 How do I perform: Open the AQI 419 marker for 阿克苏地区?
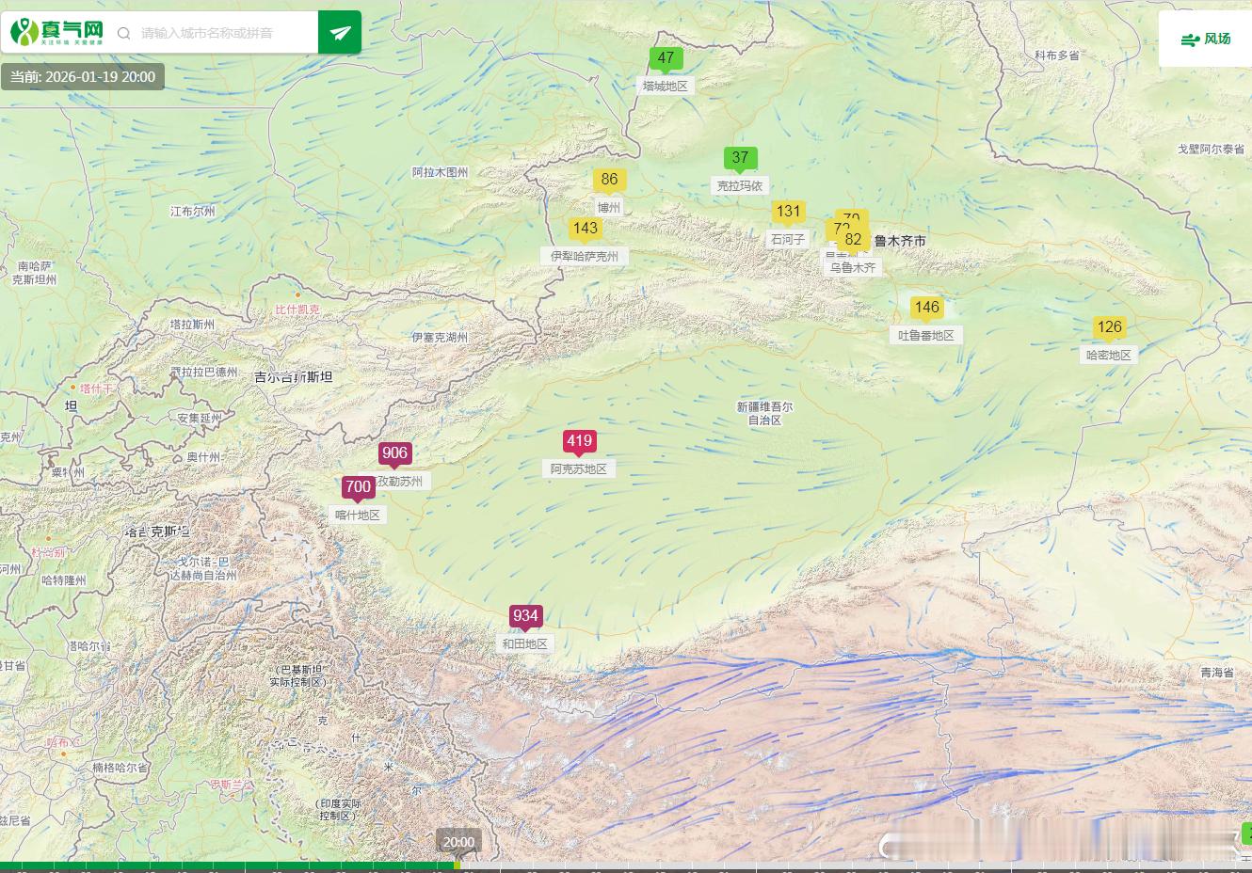[x=579, y=441]
